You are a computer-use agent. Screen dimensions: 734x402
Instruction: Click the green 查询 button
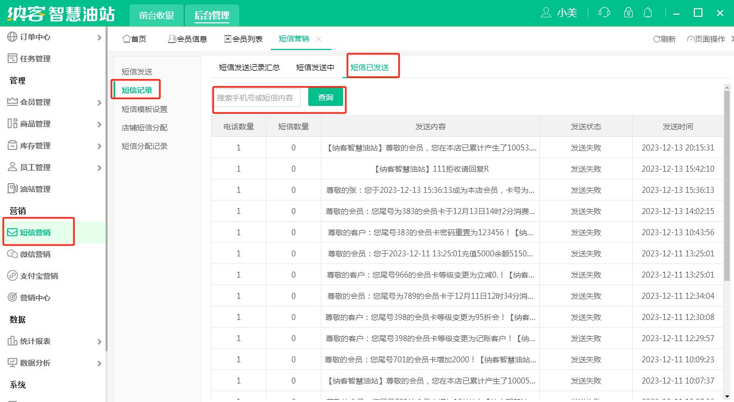tap(326, 97)
